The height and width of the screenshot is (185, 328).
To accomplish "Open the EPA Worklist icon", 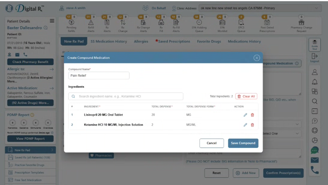I will click(222, 22).
